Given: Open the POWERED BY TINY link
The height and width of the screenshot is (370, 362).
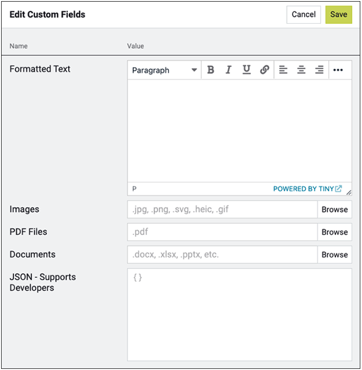Looking at the screenshot, I should coord(304,189).
